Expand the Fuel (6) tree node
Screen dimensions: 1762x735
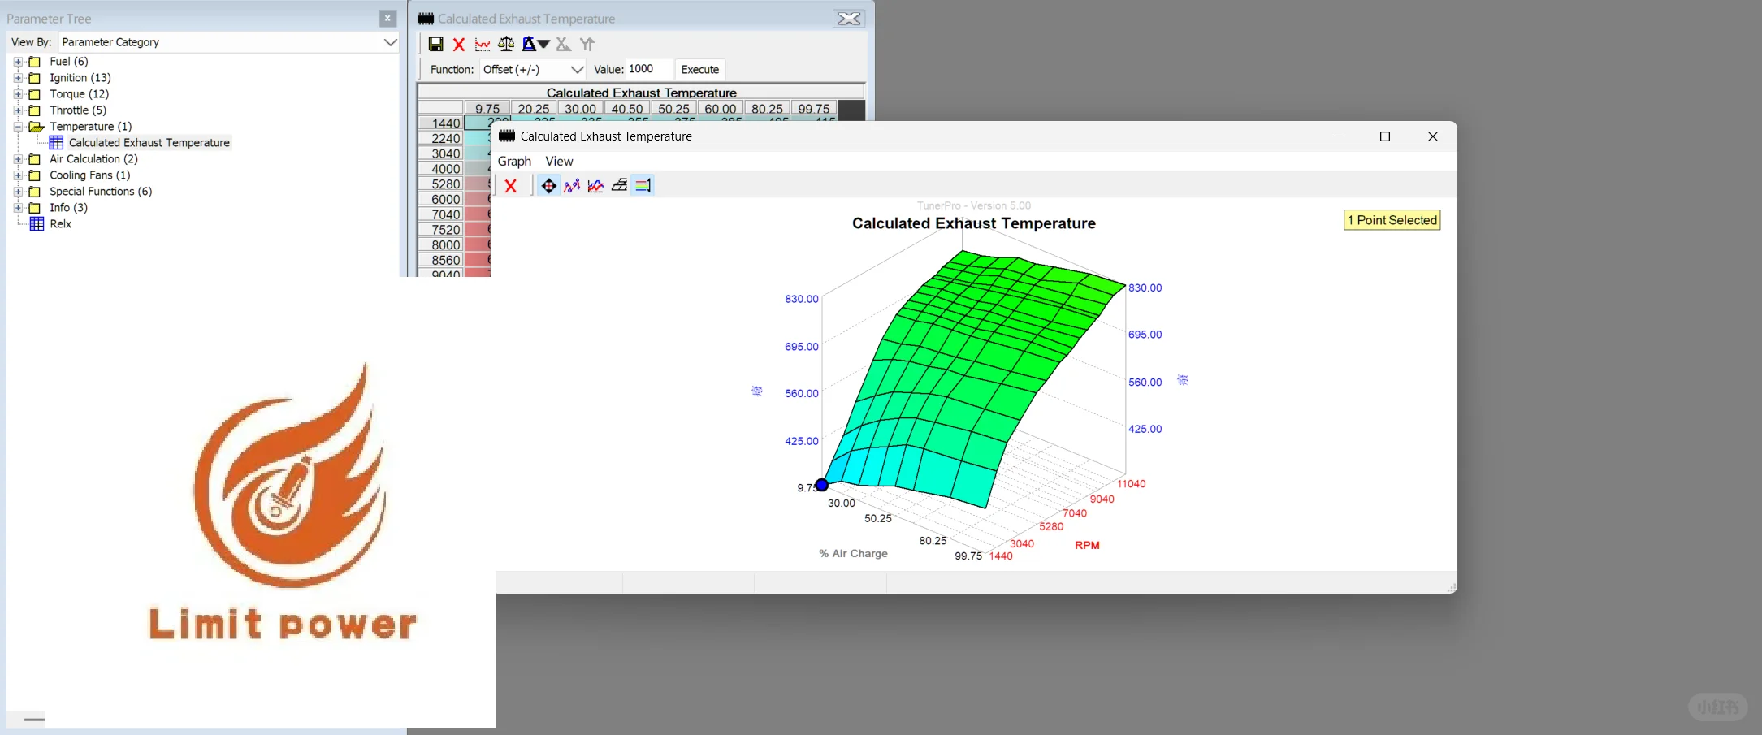18,62
